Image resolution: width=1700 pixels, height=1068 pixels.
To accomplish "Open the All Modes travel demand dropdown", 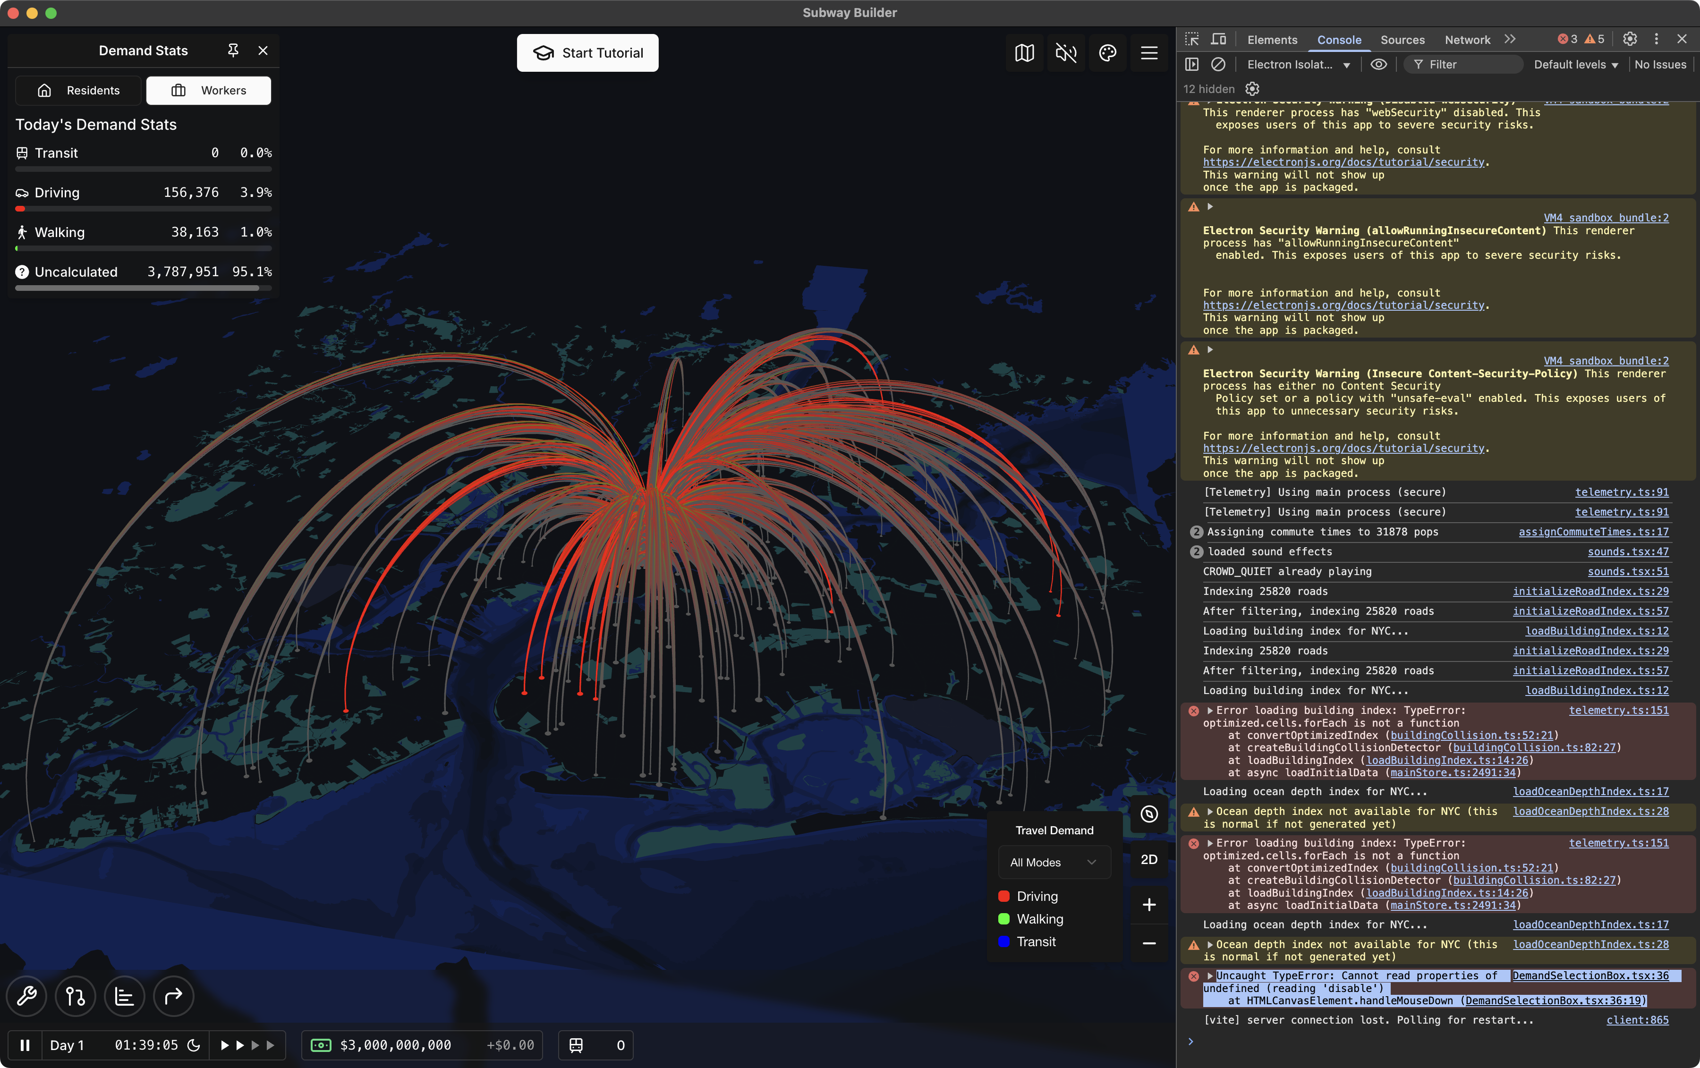I will pos(1054,862).
